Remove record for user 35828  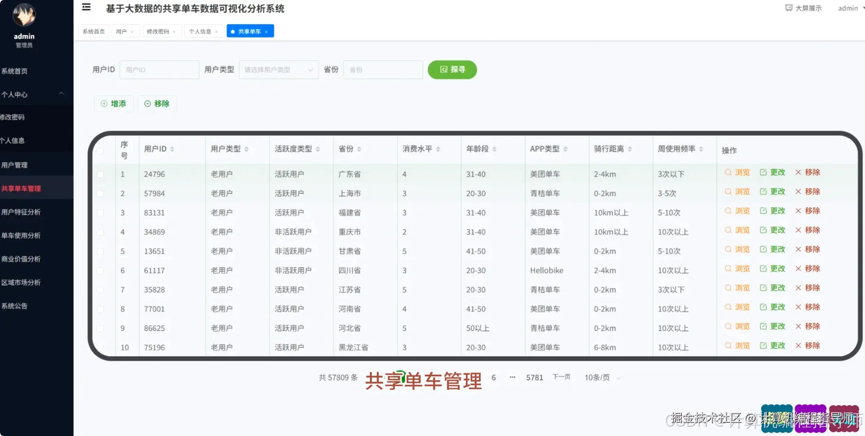tap(807, 288)
